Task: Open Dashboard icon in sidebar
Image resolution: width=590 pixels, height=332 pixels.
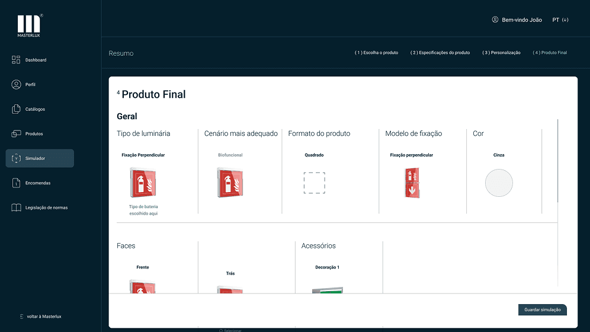Action: (x=16, y=60)
